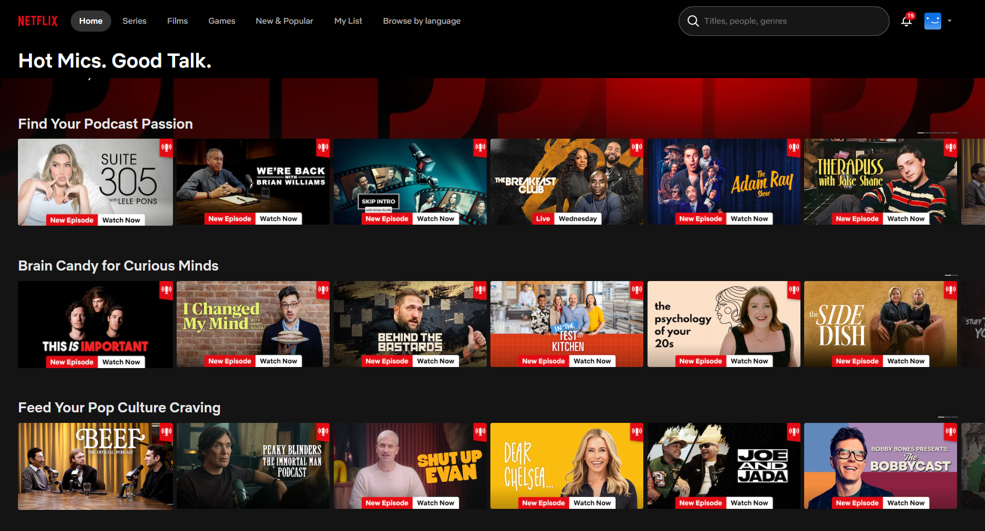Open Beef The Official Podcast thumbnail
The height and width of the screenshot is (531, 985).
tap(95, 466)
